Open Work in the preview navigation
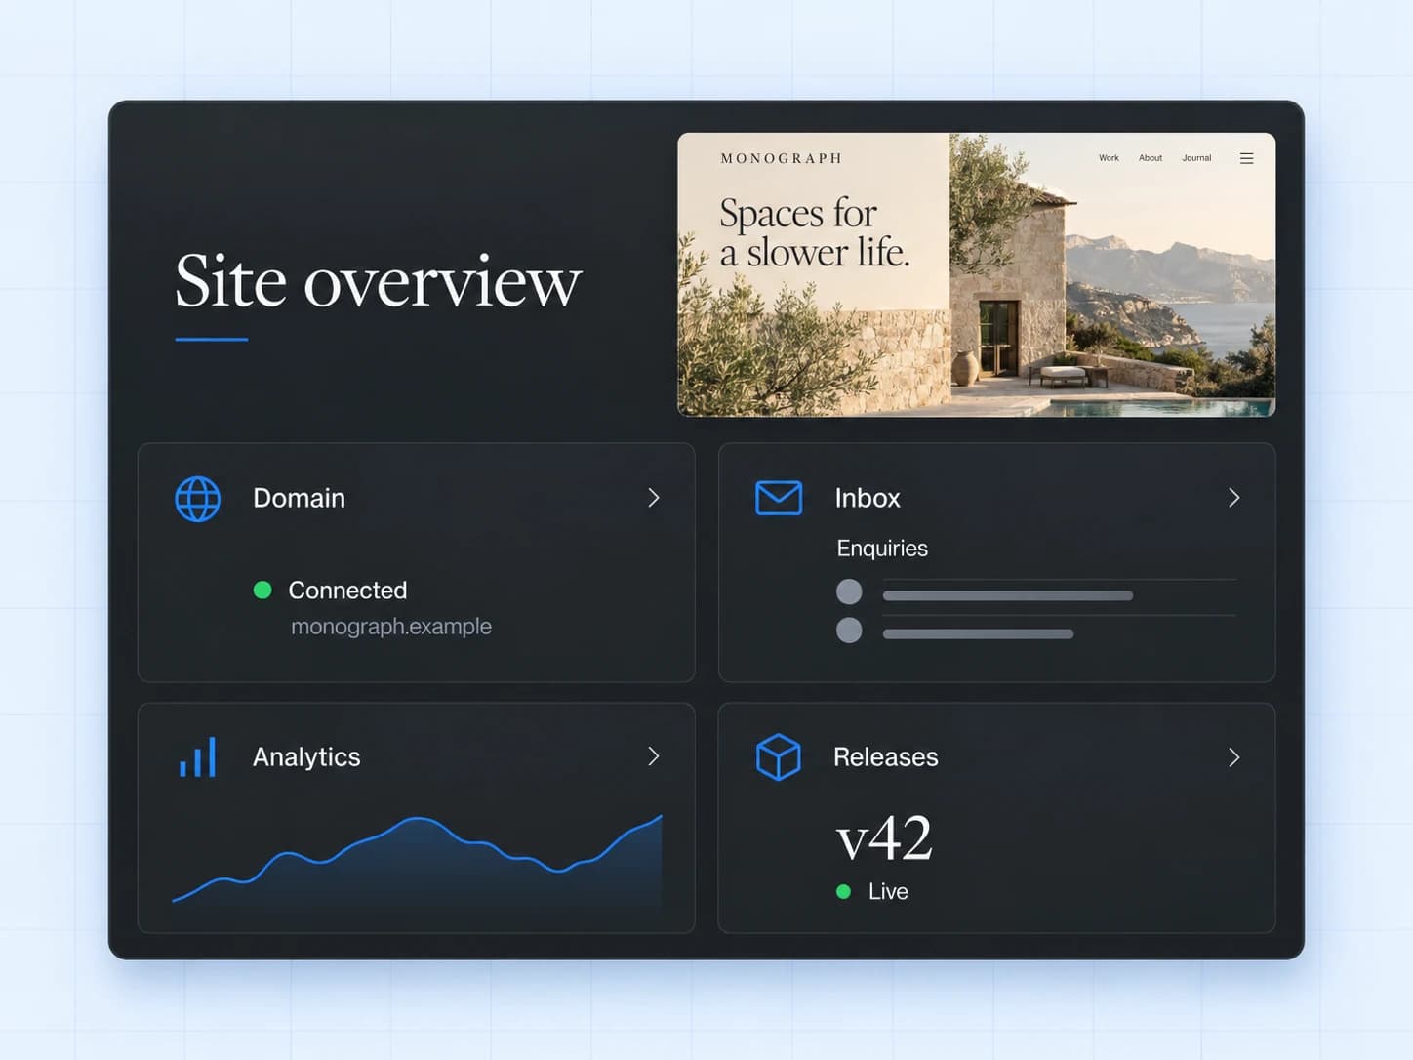 [1109, 158]
